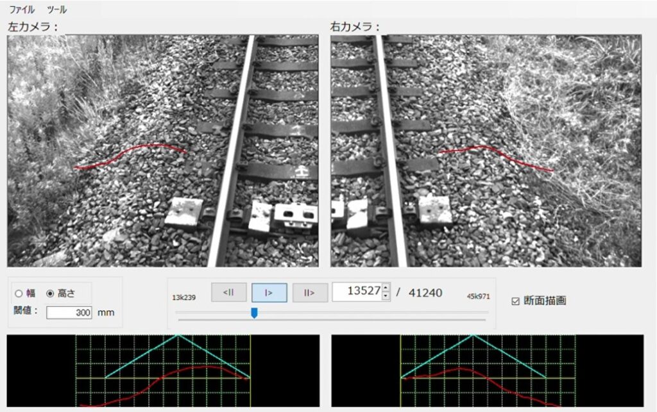657x412 pixels.
Task: Click the 右カメラ： label
Action: pyautogui.click(x=355, y=27)
